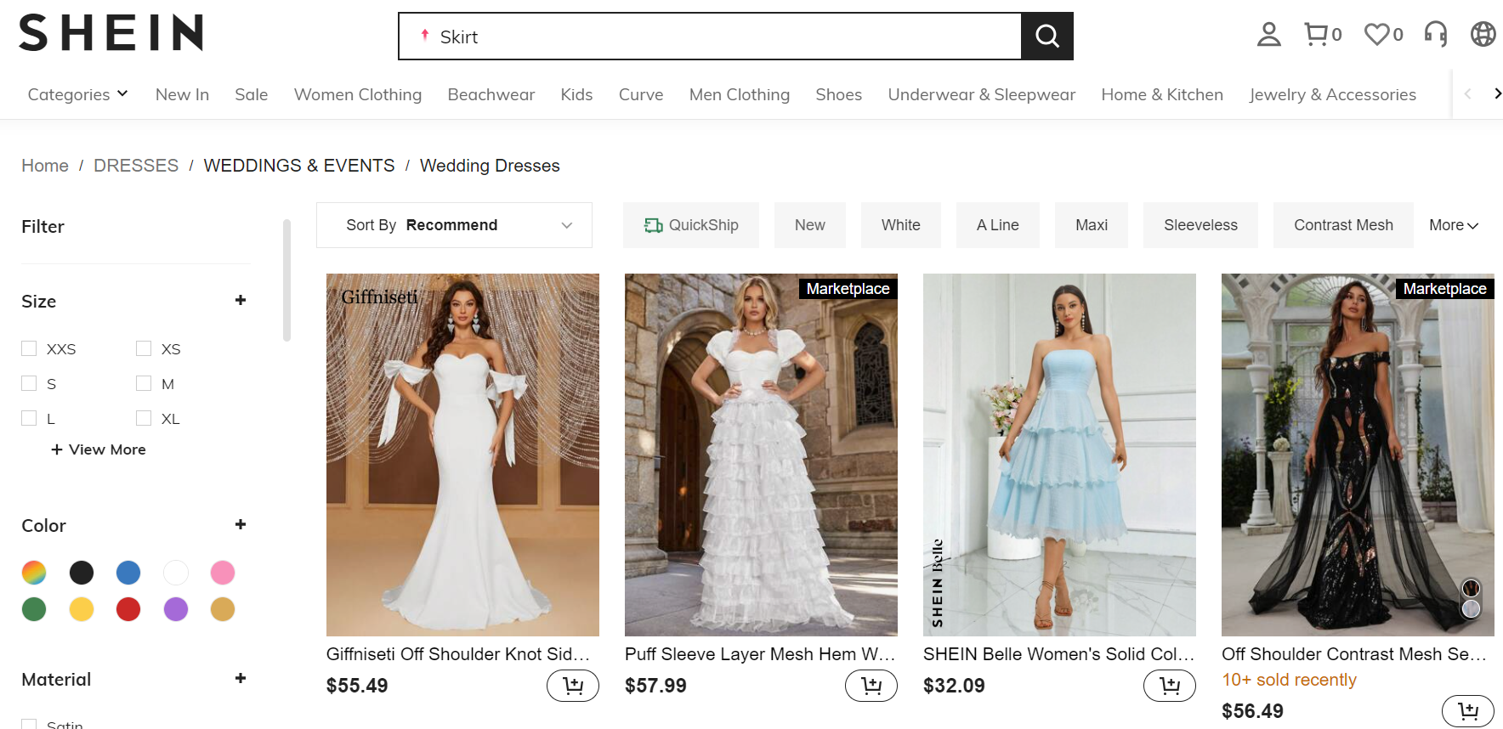Screen dimensions: 1503x729
Task: Expand the More filter options
Action: (x=1453, y=225)
